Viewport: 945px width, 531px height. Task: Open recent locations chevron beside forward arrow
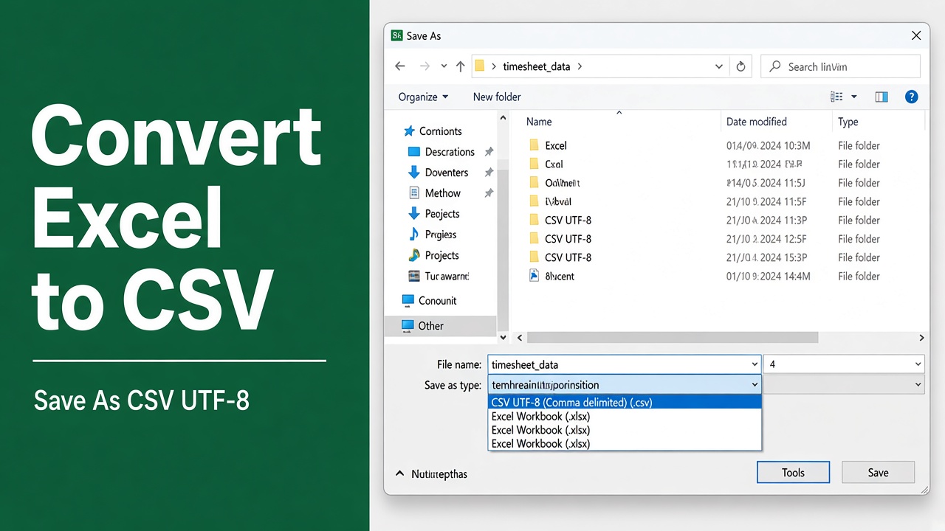click(444, 66)
